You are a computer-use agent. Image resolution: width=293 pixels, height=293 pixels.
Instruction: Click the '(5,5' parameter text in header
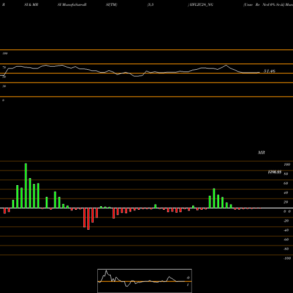[x=151, y=5]
